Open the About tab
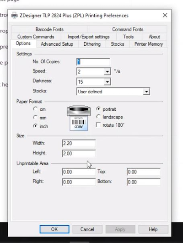The height and width of the screenshot is (243, 183). coord(154,37)
